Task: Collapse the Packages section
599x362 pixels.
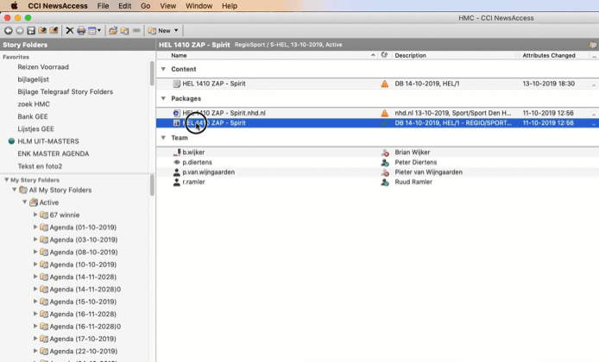Action: 164,98
